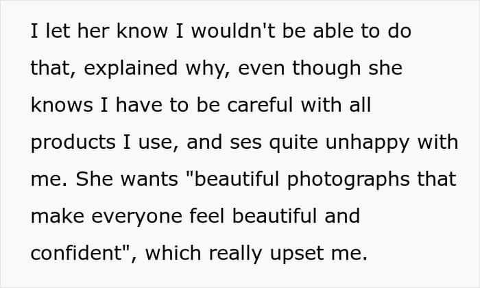Place cursor on the word "products"
This screenshot has height=288, width=480.
pyautogui.click(x=73, y=143)
